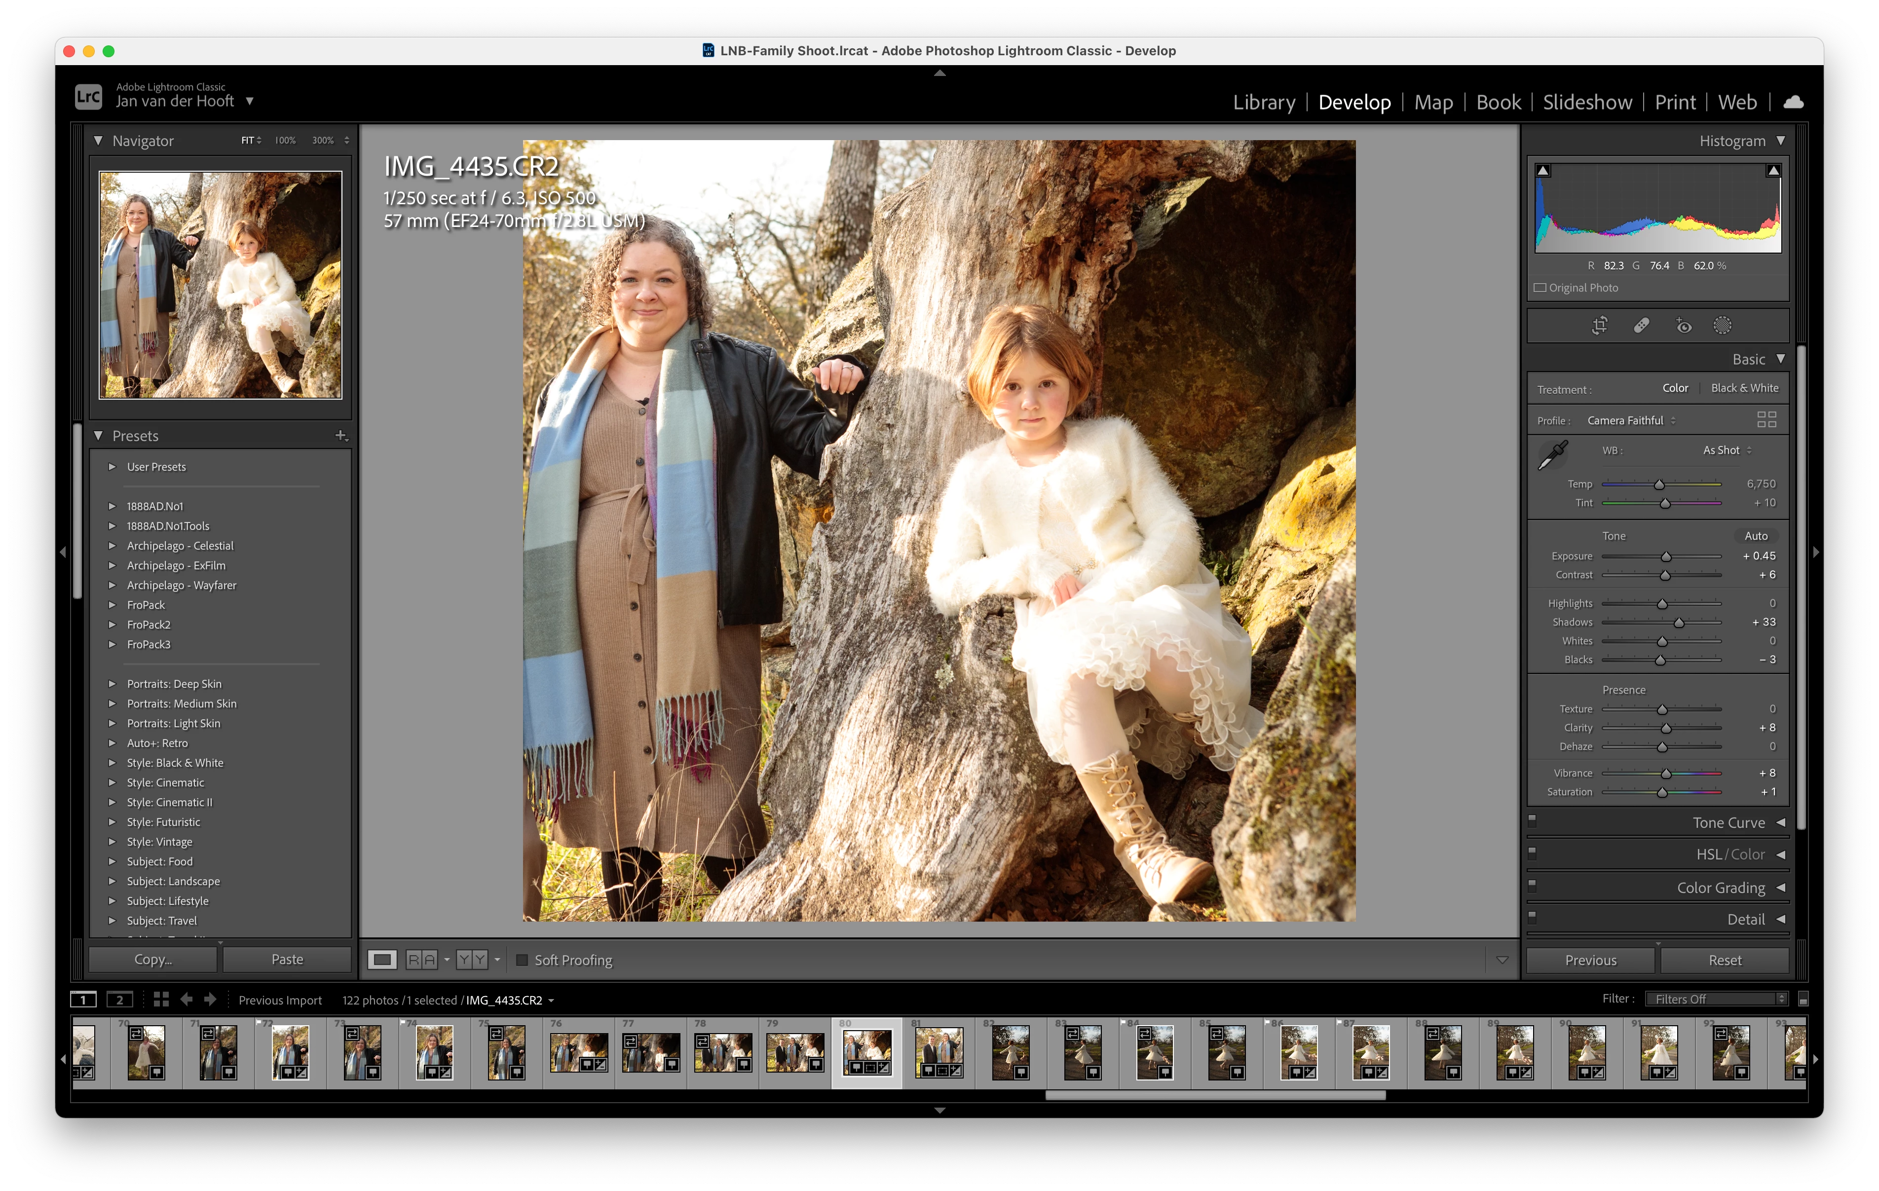Switch to filmstrip grid view icon
The height and width of the screenshot is (1191, 1879).
(161, 999)
